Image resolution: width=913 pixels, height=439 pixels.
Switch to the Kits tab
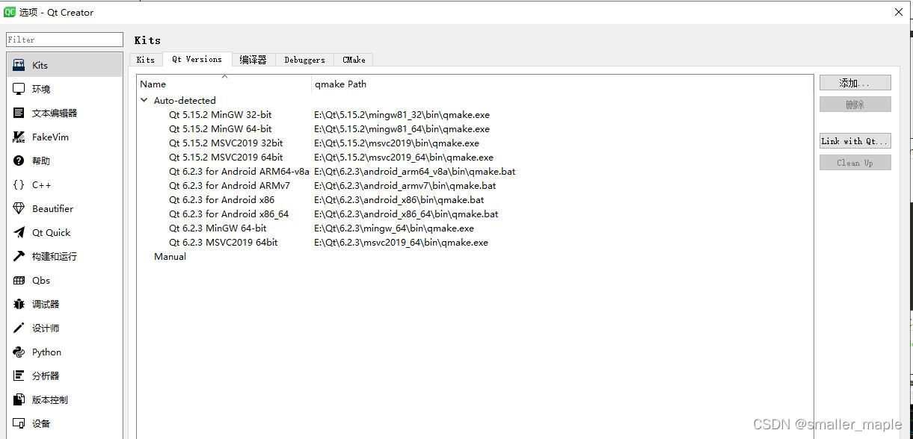point(146,60)
